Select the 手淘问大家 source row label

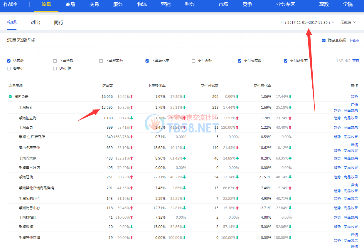click(28, 158)
